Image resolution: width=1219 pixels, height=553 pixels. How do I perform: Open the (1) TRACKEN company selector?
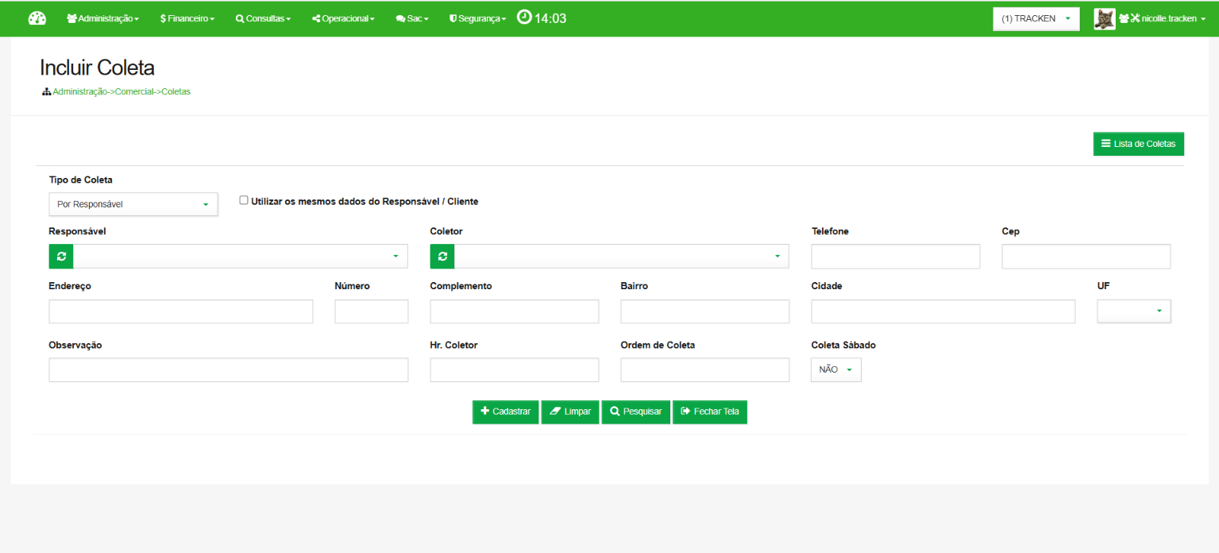pyautogui.click(x=1036, y=19)
